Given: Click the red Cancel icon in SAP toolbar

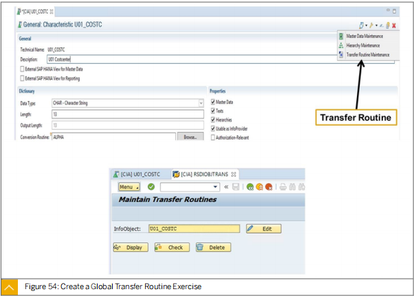Looking at the screenshot, I should coord(269,187).
